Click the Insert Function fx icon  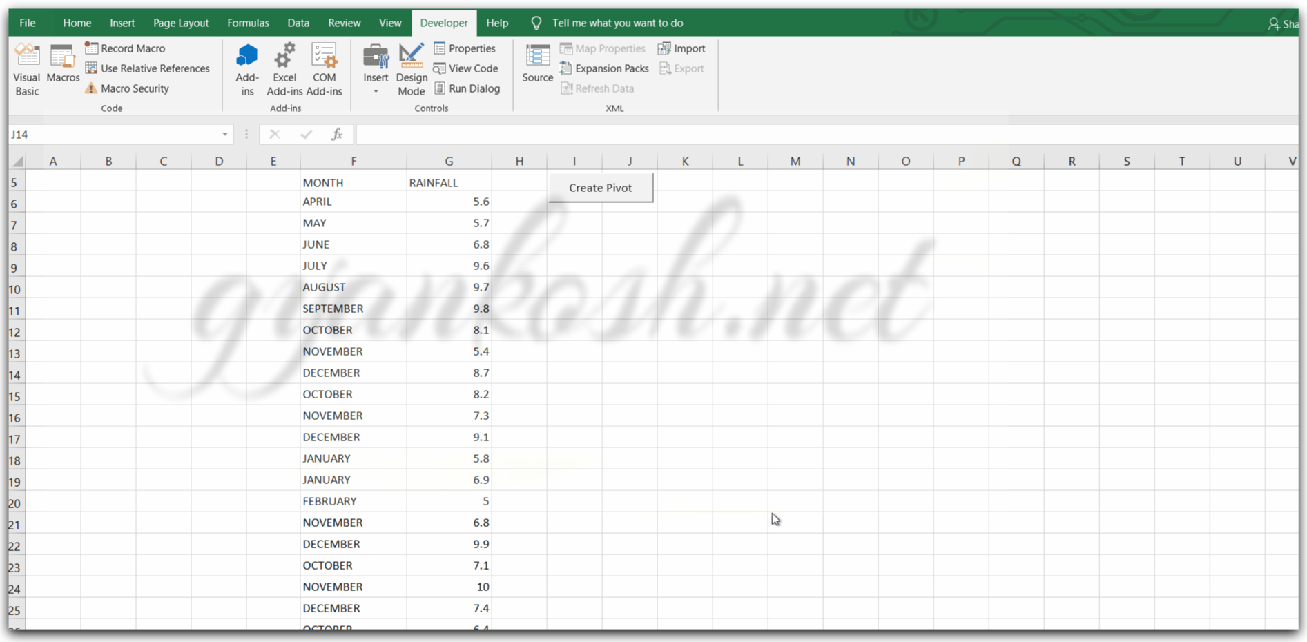(x=336, y=134)
